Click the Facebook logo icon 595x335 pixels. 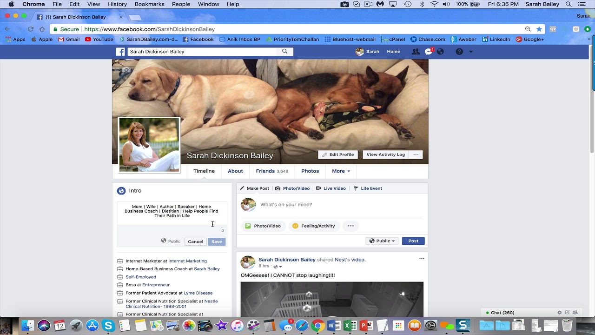120,52
